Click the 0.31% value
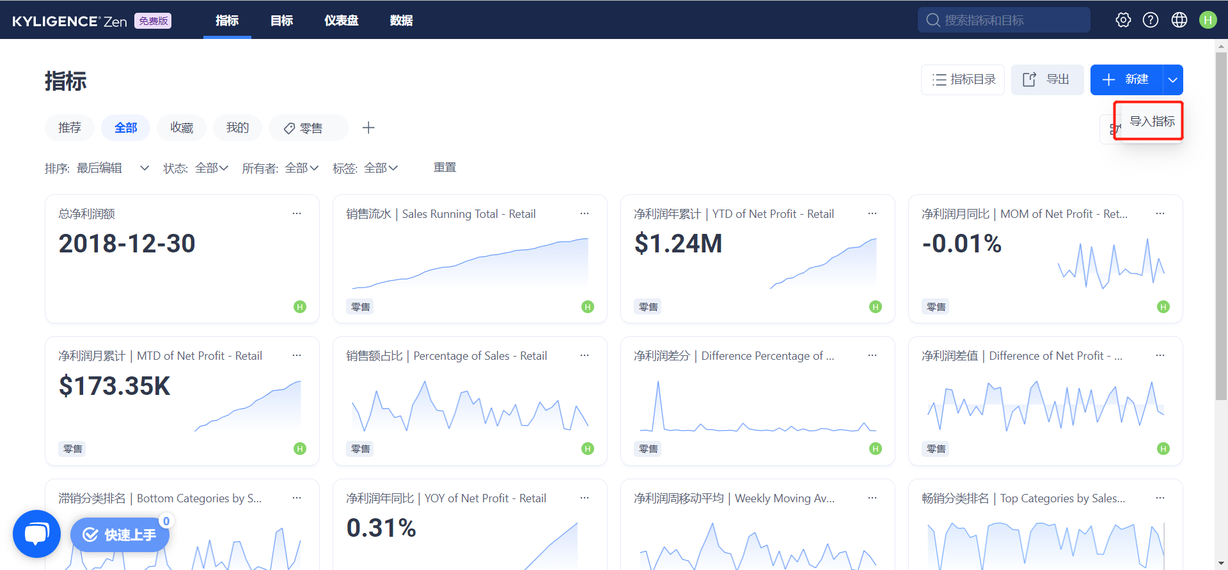The width and height of the screenshot is (1228, 570). pos(381,528)
